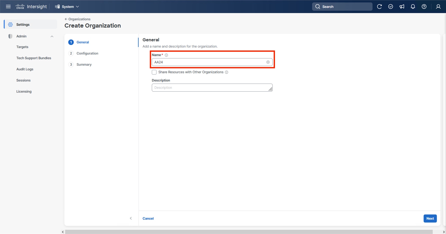
Task: Click the Next button
Action: coord(430,218)
